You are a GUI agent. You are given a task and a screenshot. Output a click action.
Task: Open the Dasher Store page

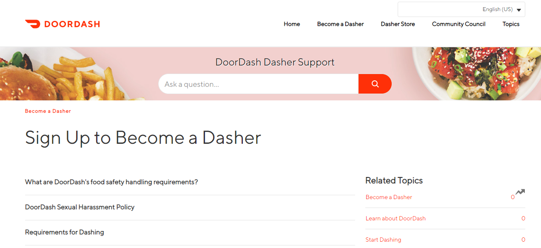[x=398, y=24]
